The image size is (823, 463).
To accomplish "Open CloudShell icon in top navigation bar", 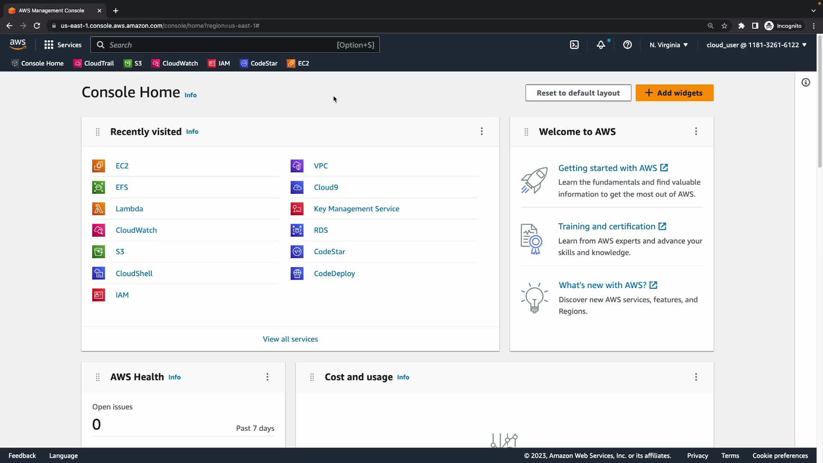I will 574,45.
